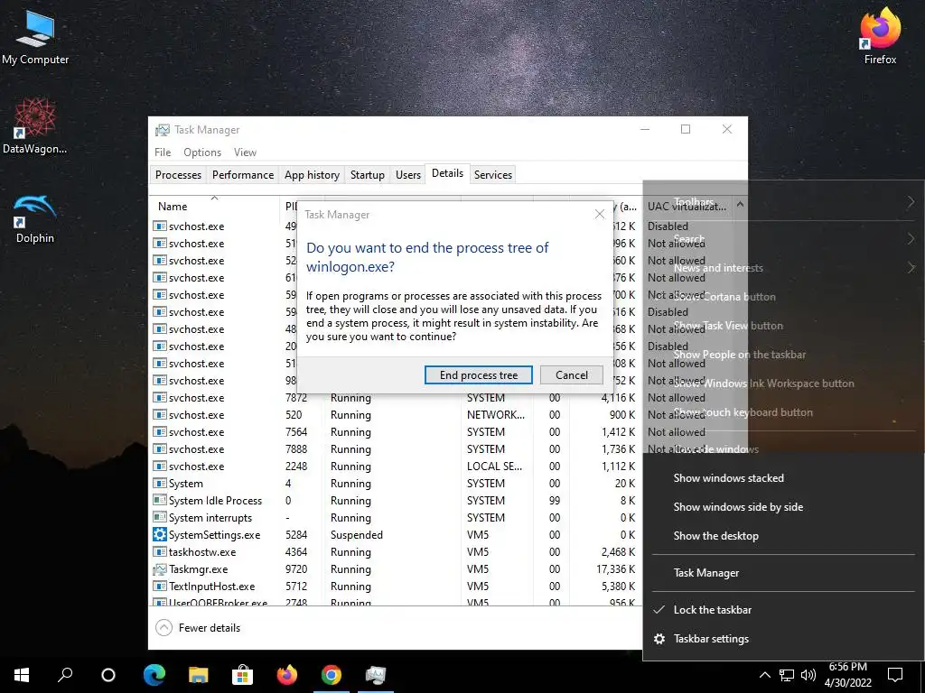Switch to the Services tab
Screen dimensions: 925x693
[493, 174]
